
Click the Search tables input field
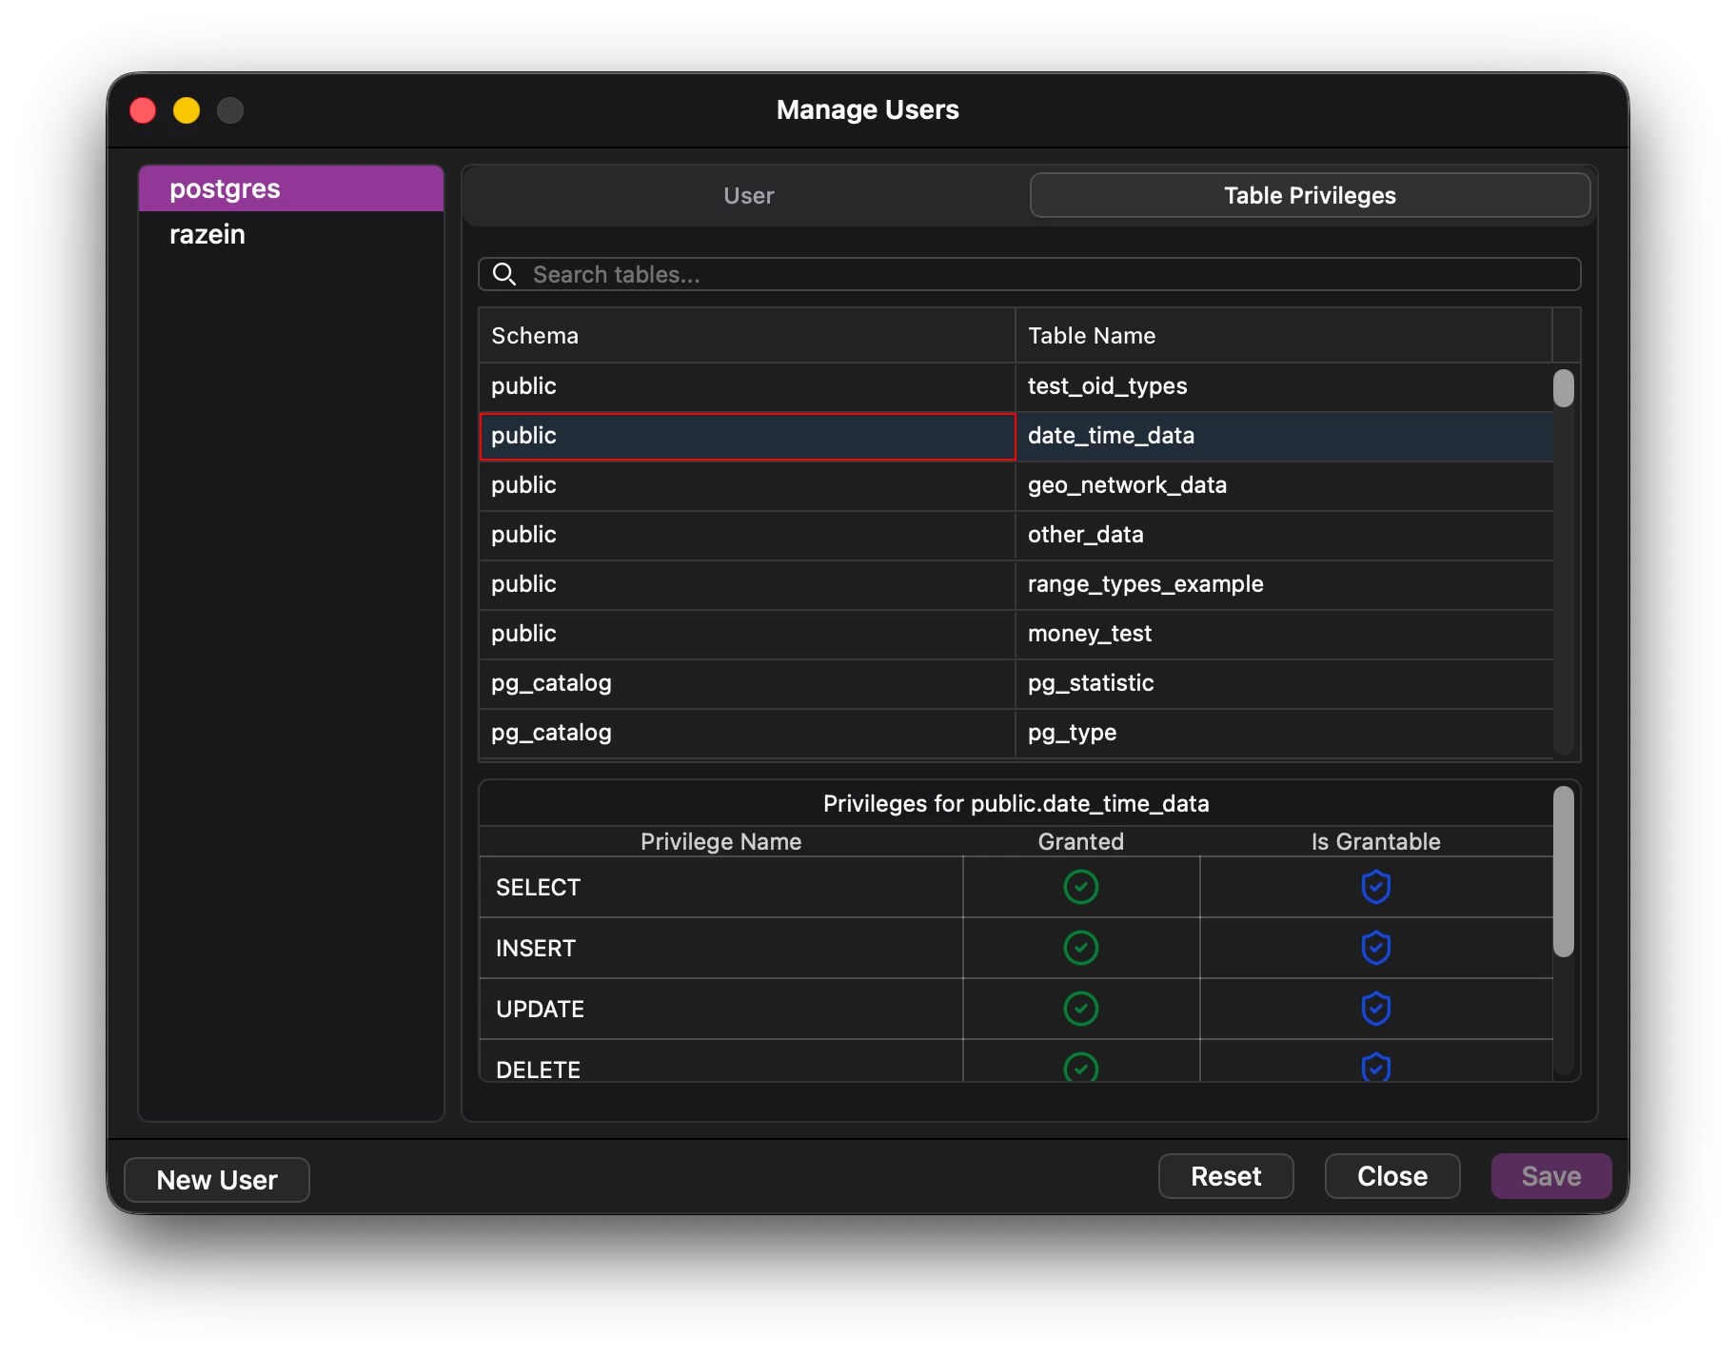tap(952, 274)
